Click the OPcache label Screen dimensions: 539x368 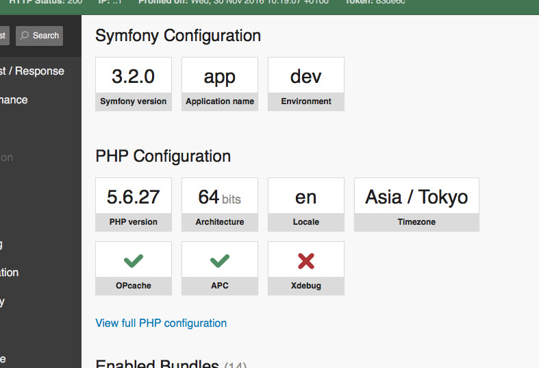[x=134, y=286]
